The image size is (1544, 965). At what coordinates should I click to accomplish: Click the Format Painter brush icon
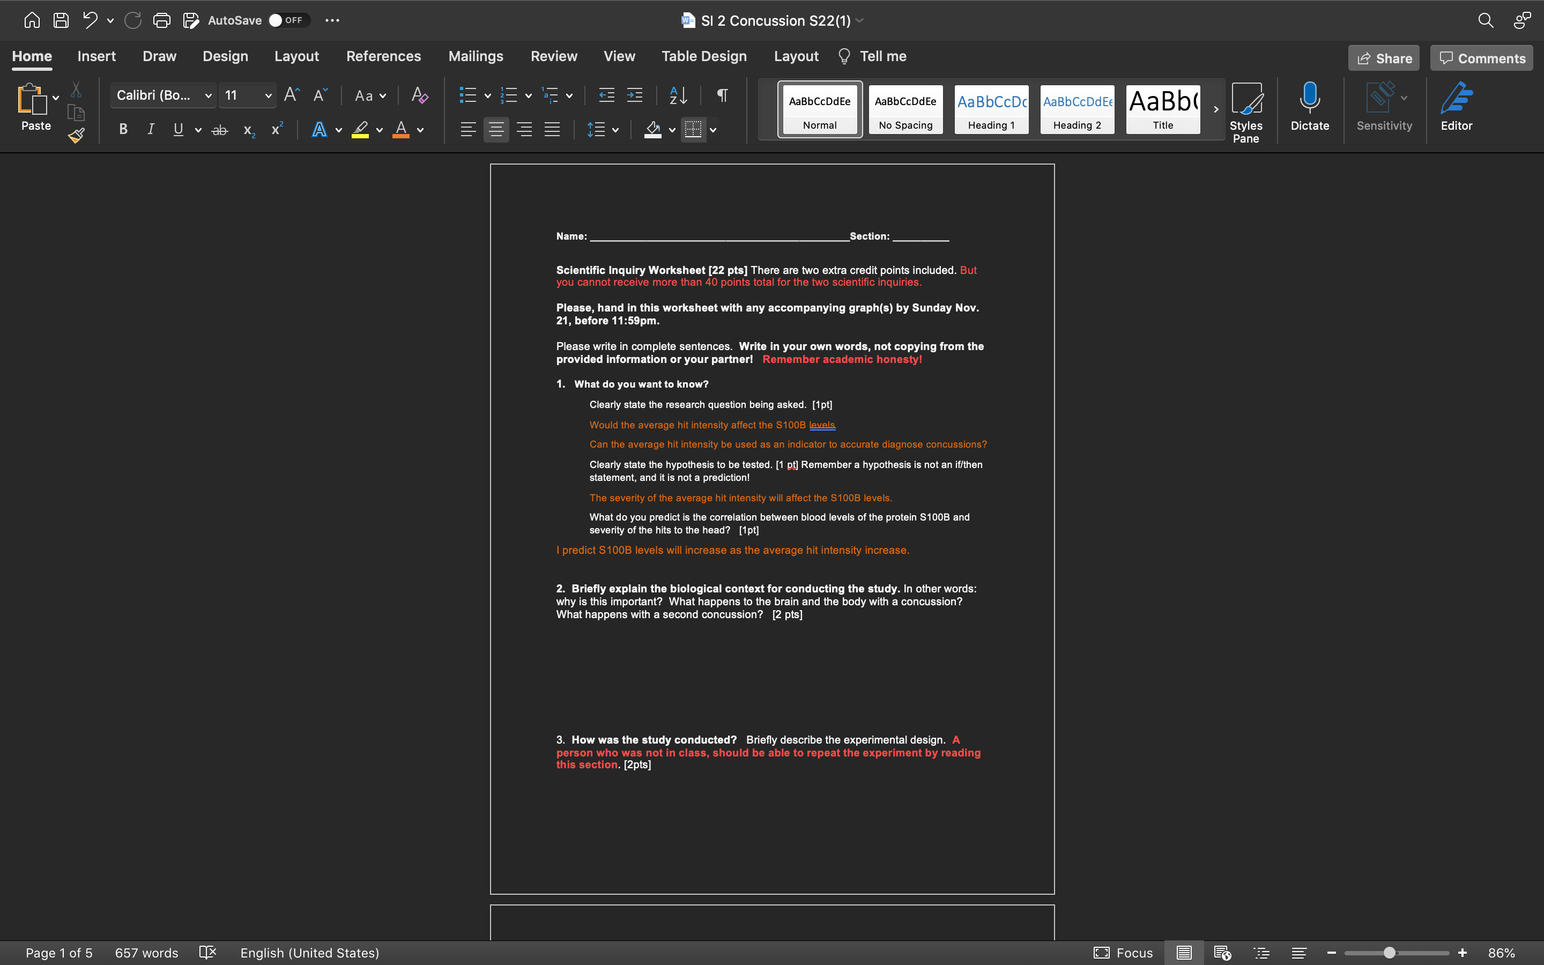pyautogui.click(x=76, y=135)
